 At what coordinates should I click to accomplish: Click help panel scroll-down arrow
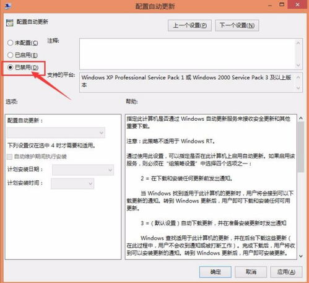[301, 256]
